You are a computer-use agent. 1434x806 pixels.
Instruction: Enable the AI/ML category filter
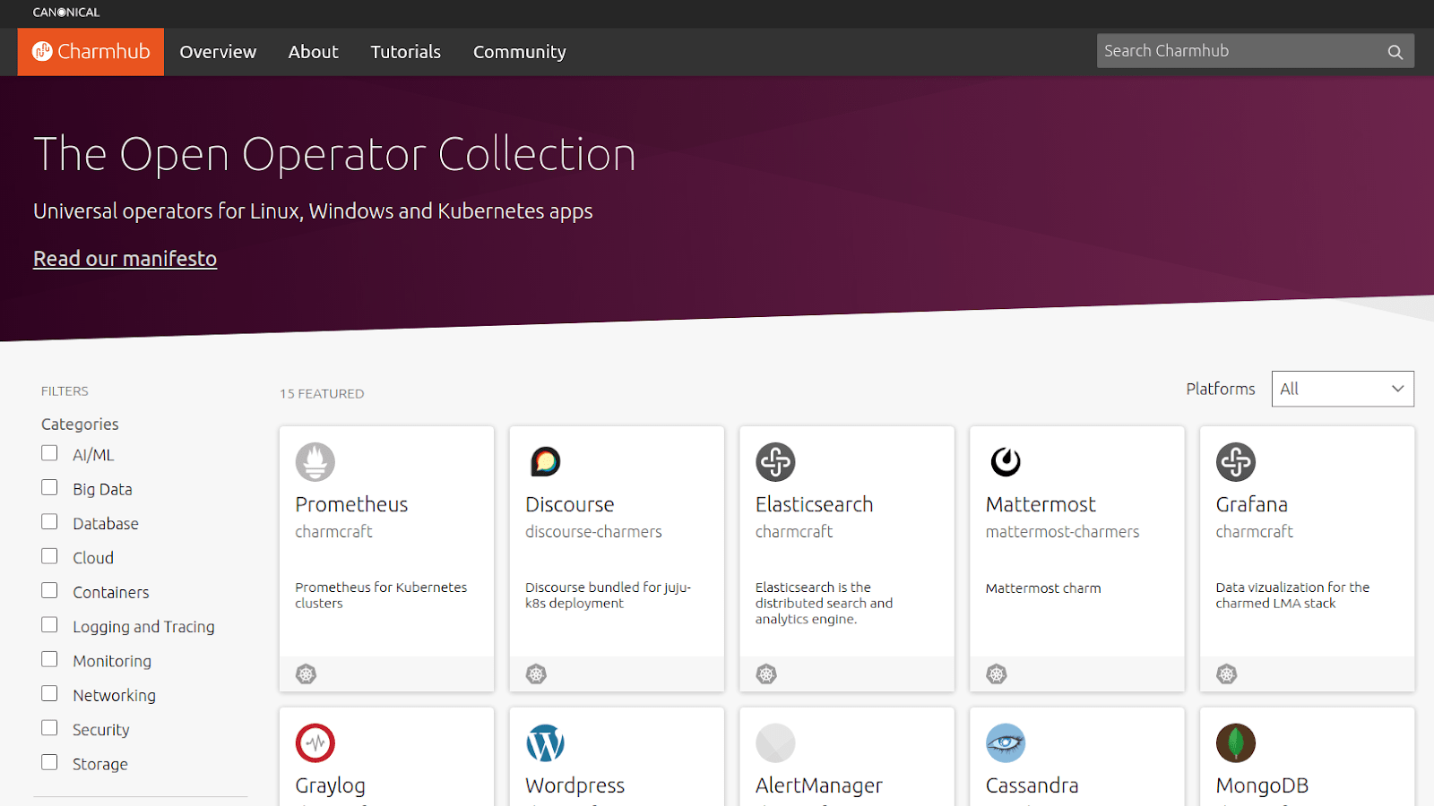49,453
